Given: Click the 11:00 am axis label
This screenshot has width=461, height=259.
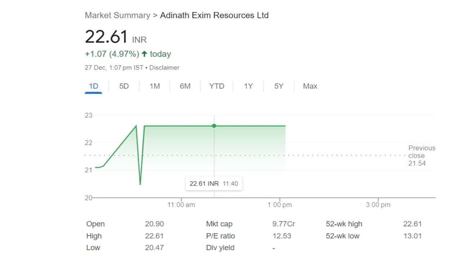Looking at the screenshot, I should coord(181,205).
